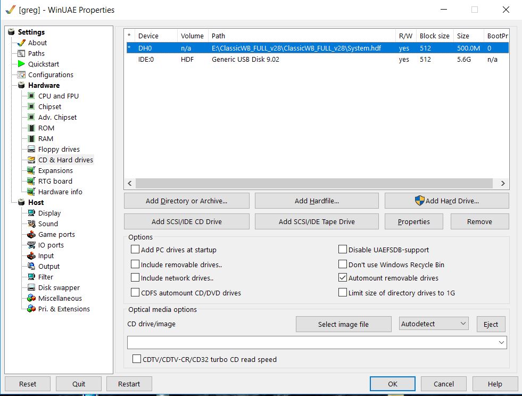Click the Floppy drives icon
Viewport: 522px width, 396px height.
31,149
